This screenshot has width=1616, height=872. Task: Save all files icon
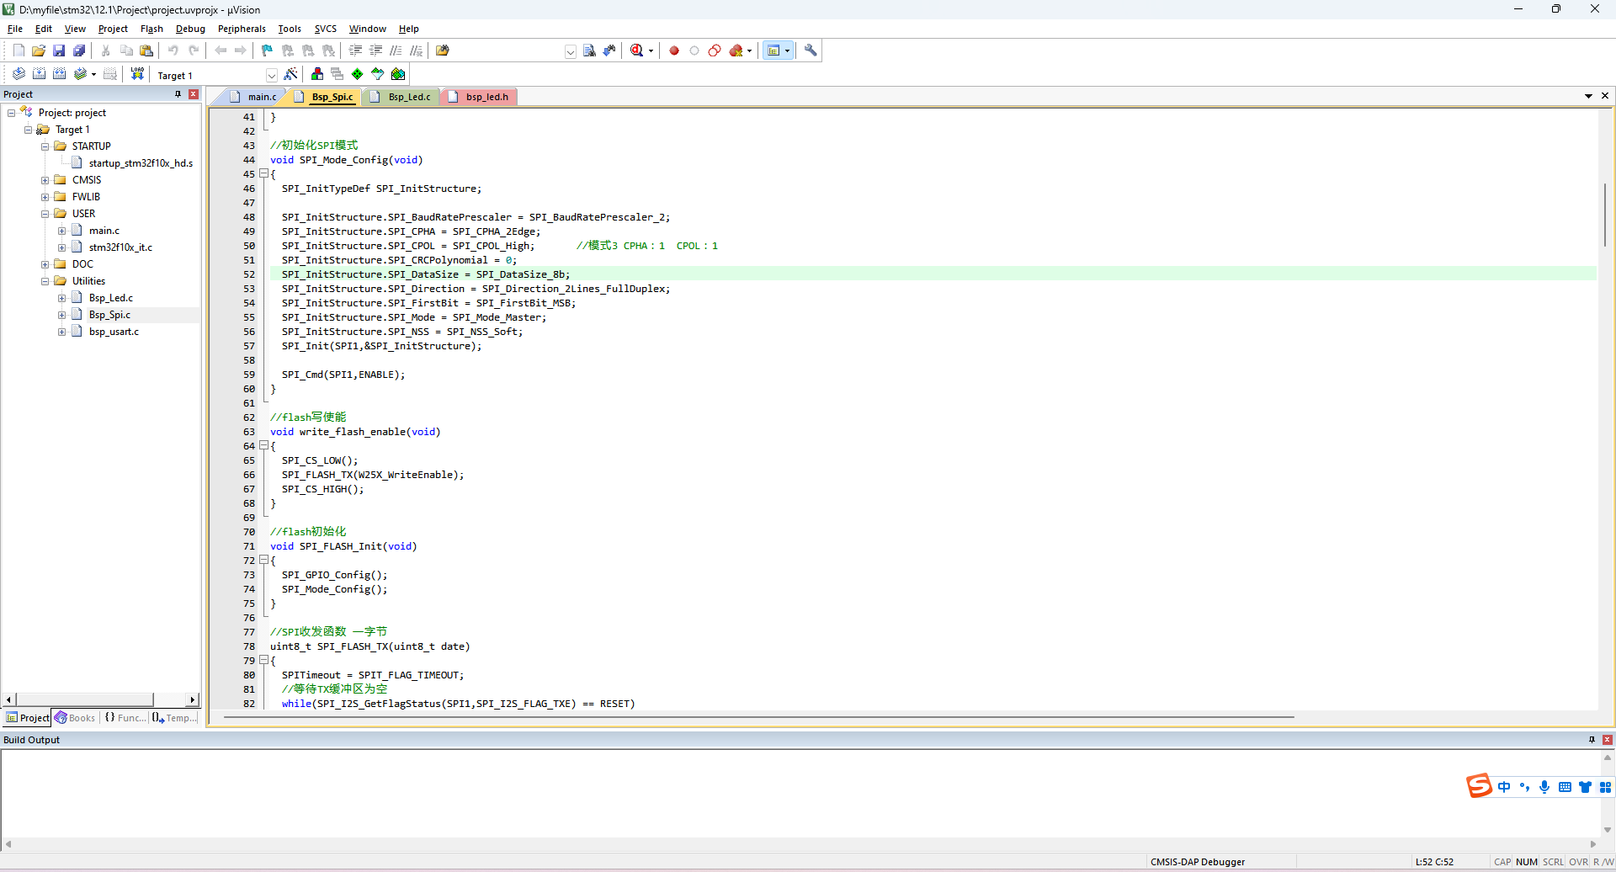tap(79, 51)
